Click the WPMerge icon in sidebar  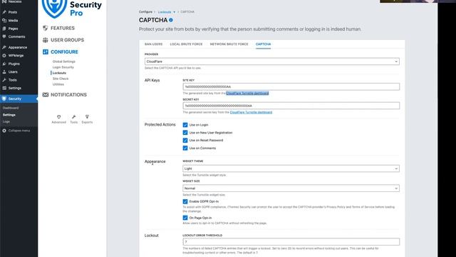(x=4, y=56)
